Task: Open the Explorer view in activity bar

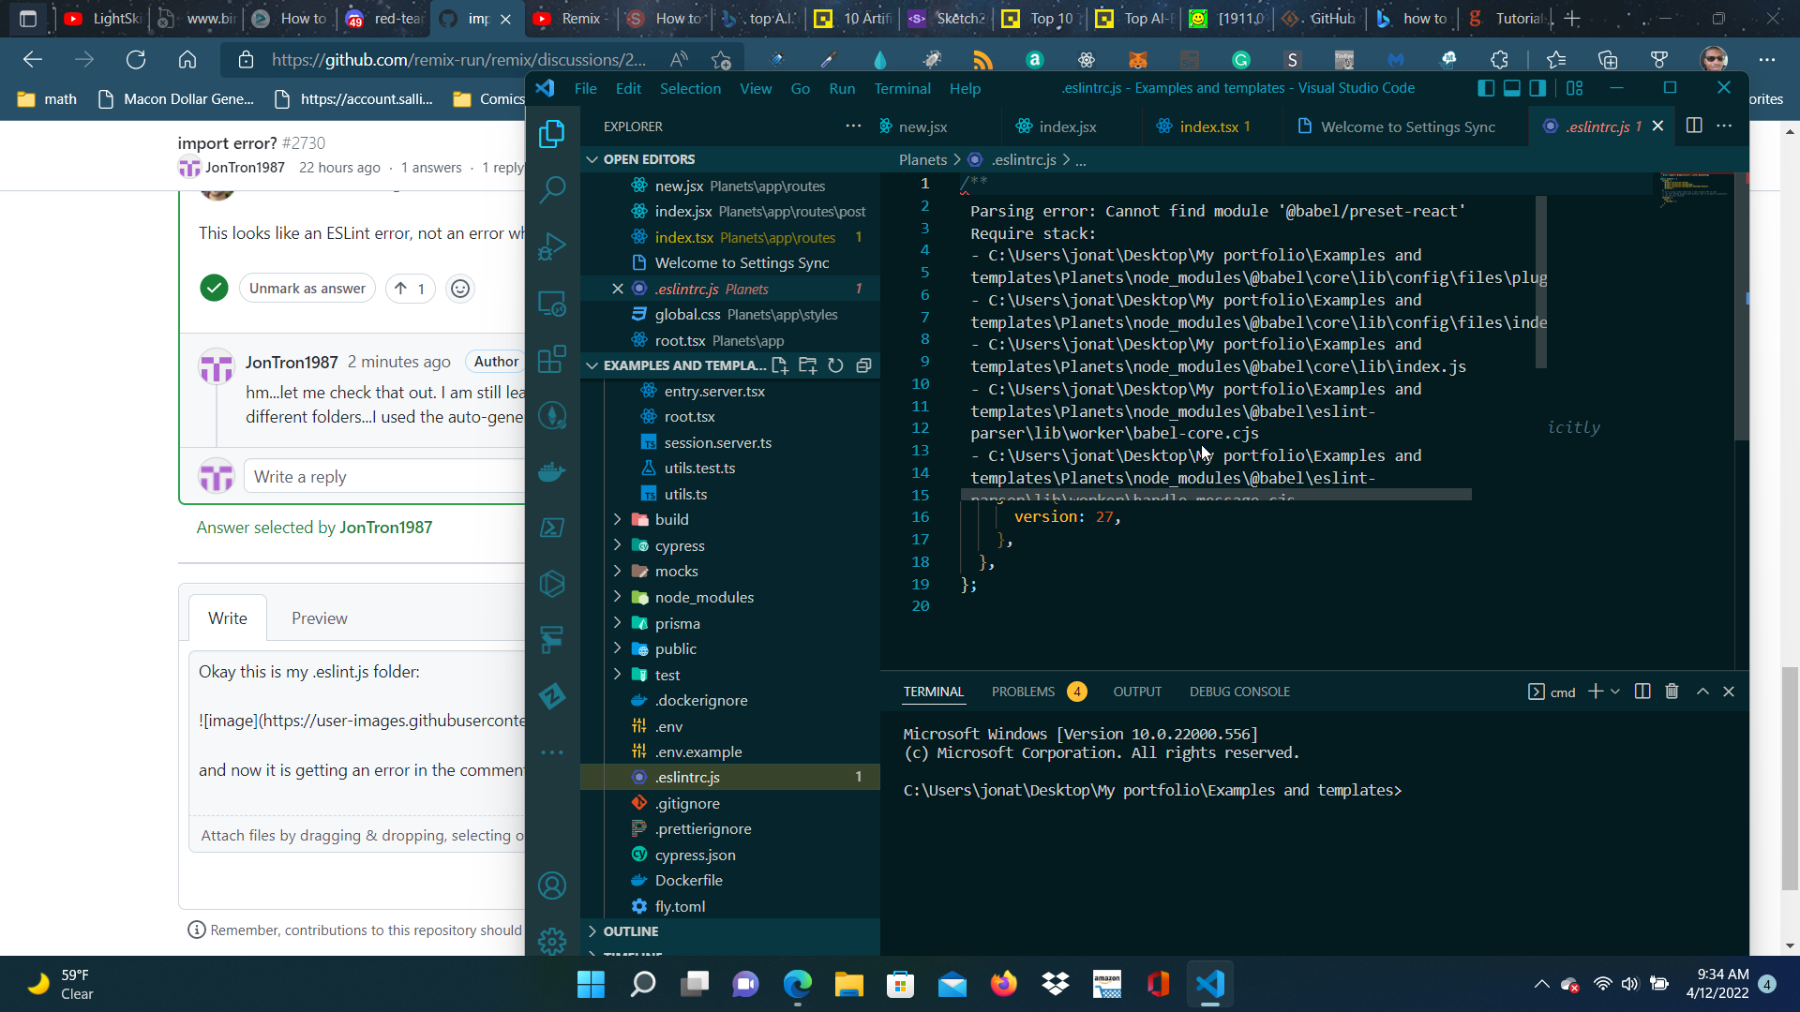Action: [552, 134]
